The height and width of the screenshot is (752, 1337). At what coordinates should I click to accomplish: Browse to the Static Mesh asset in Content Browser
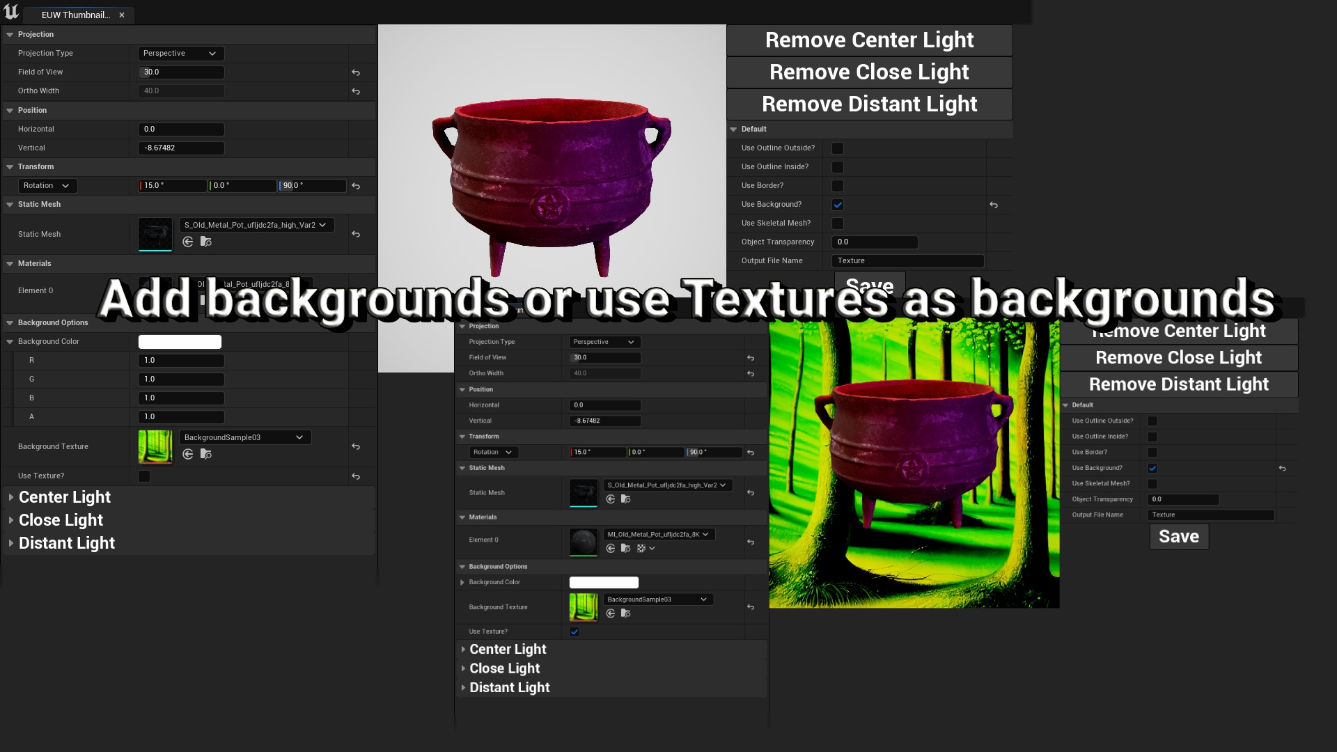pos(205,242)
